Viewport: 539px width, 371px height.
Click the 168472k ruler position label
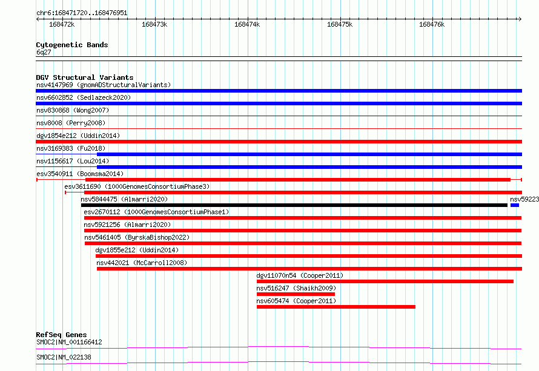(x=62, y=24)
